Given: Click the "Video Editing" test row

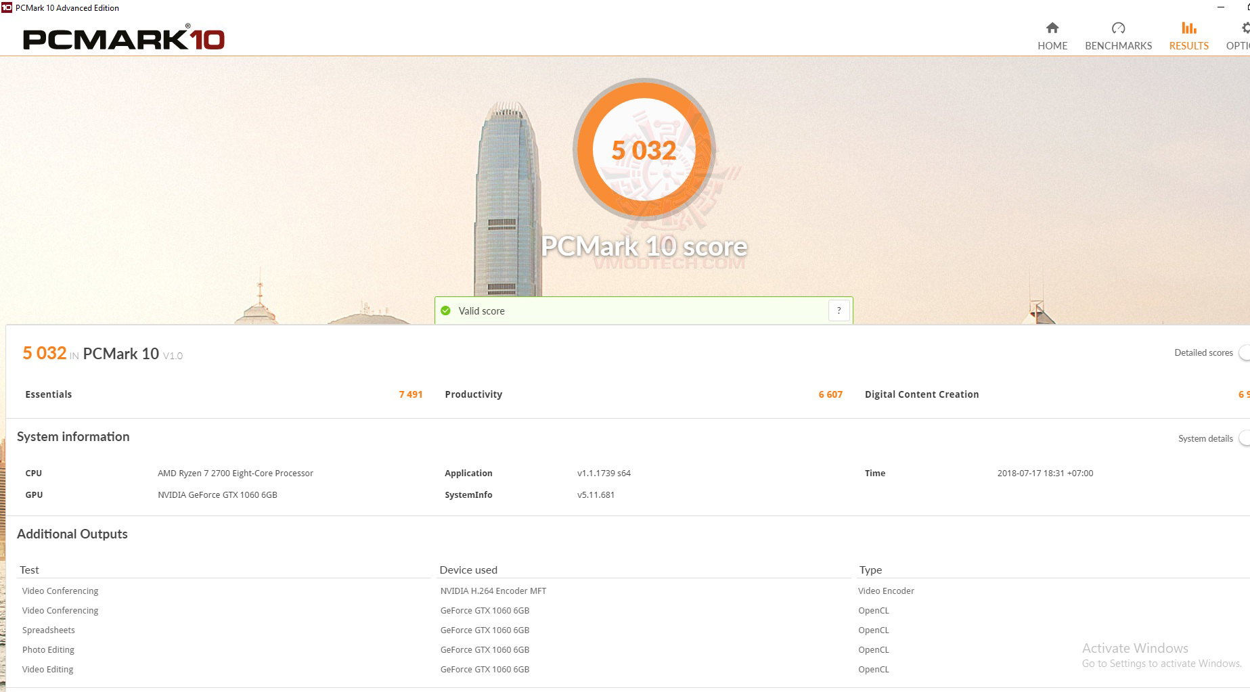Looking at the screenshot, I should [47, 670].
